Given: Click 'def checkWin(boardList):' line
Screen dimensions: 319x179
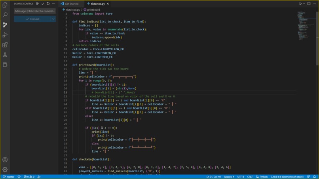Looking at the screenshot, I should coord(91,159).
